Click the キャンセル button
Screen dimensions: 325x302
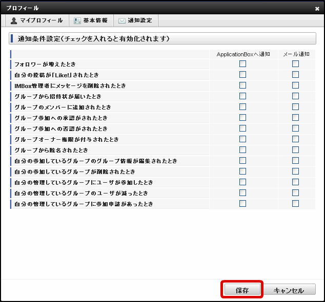[289, 289]
